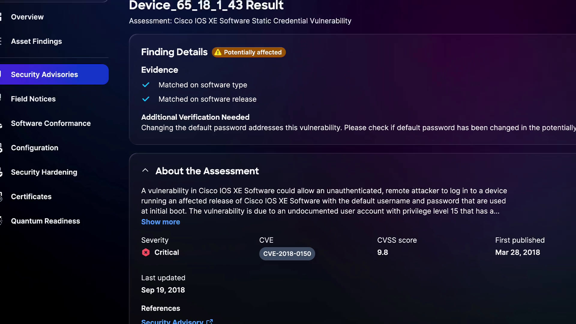The height and width of the screenshot is (324, 576).
Task: Click the checkmark next to Matched on software type
Action: pyautogui.click(x=146, y=85)
